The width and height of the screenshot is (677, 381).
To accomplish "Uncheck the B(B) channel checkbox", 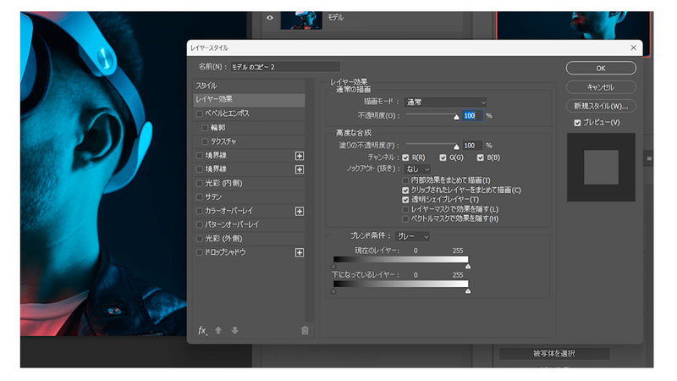I will [x=481, y=157].
